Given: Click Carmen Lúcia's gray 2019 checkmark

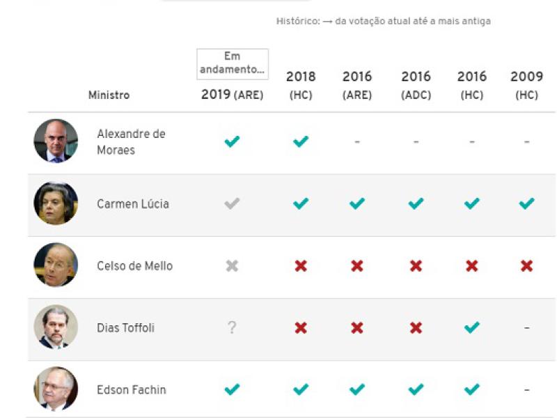Looking at the screenshot, I should pos(232,203).
